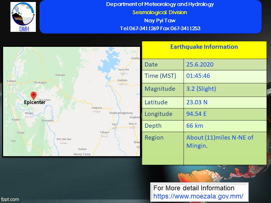Click the Mingin town label on map
Viewport: 271px width, 203px height.
coord(29,113)
